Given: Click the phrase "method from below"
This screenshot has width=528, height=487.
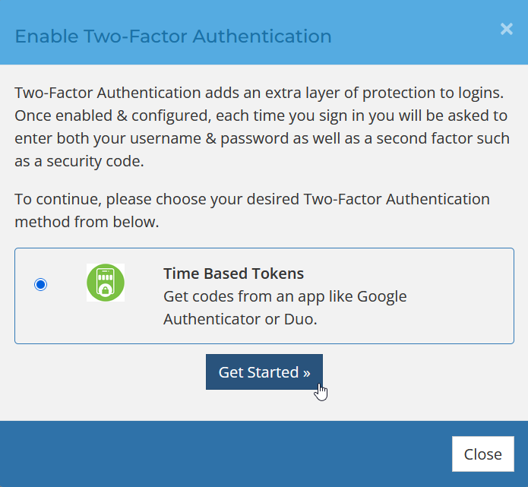Looking at the screenshot, I should [x=87, y=222].
